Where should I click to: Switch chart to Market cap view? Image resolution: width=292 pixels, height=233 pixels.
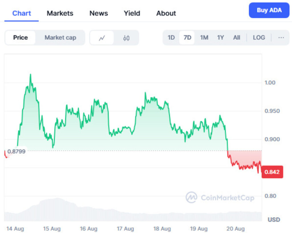60,38
